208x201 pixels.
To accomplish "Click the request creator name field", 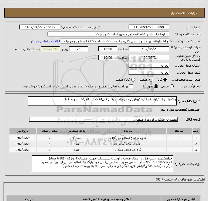I will click(x=115, y=41).
